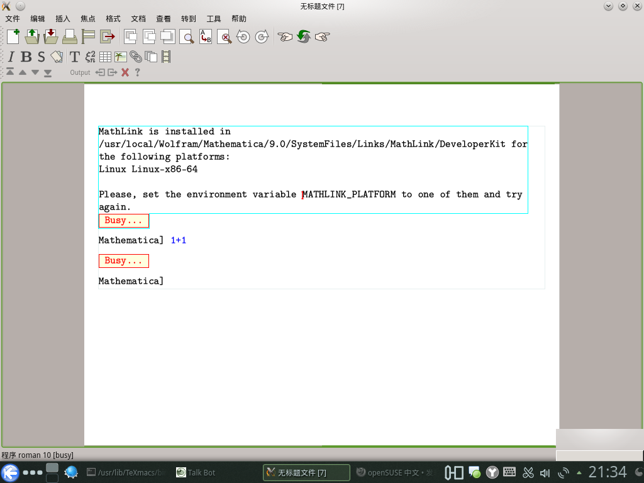Click the text MATHLINK_PLATFORM in output
This screenshot has width=644, height=483.
349,194
